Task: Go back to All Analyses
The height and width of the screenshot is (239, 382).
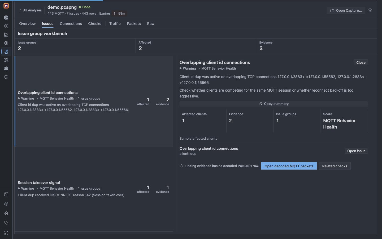Action: (x=30, y=10)
